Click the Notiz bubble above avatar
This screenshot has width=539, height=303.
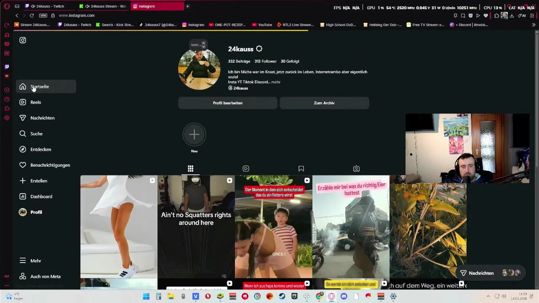(x=198, y=45)
